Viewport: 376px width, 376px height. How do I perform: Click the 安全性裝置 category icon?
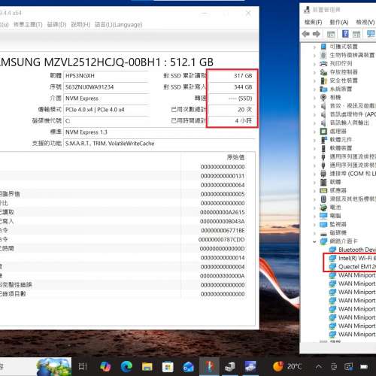(x=323, y=80)
